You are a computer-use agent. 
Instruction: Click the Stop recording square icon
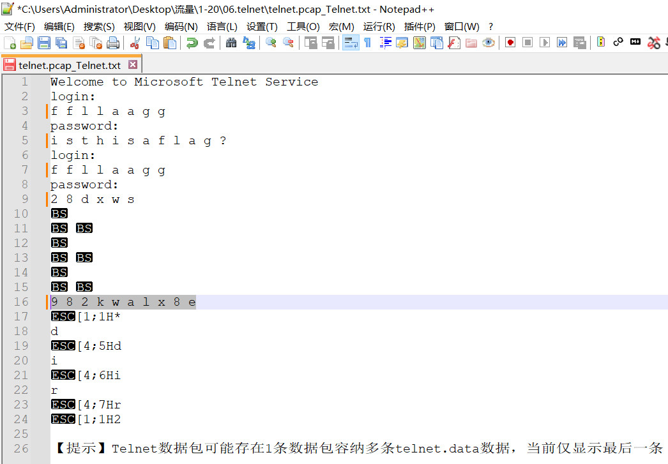pyautogui.click(x=528, y=43)
